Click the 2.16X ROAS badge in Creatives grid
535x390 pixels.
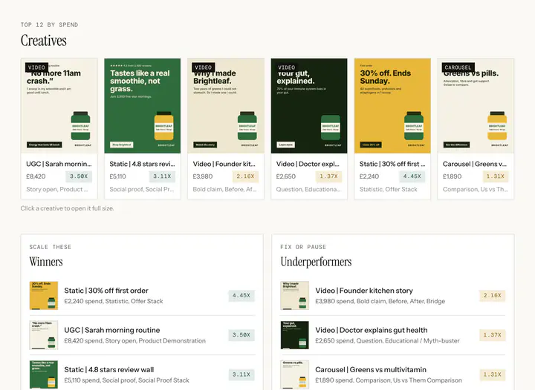(x=245, y=176)
